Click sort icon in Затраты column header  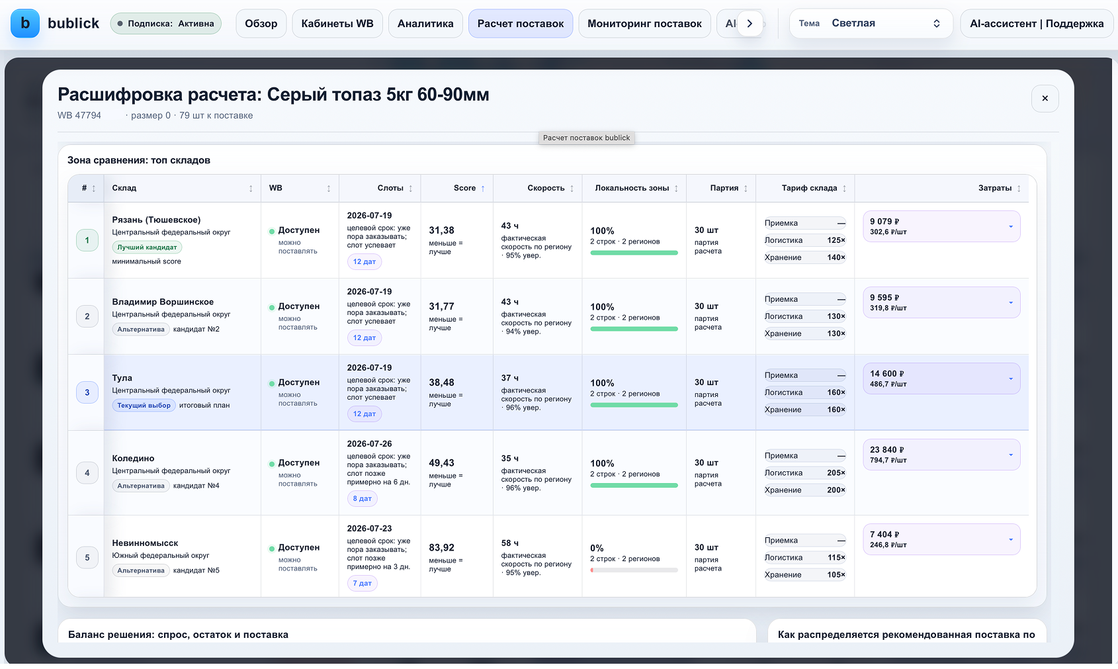(x=1019, y=189)
